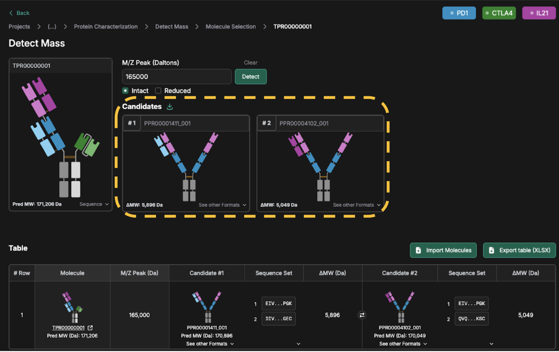This screenshot has width=559, height=352.
Task: Select the CTLA4 green tag
Action: coord(499,13)
